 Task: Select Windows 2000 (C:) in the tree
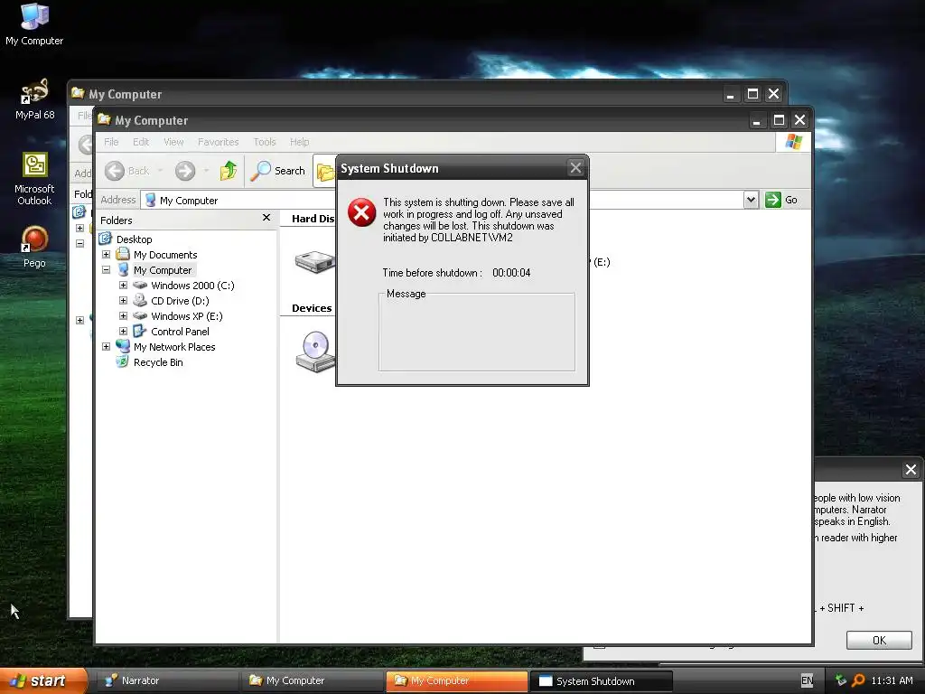click(192, 286)
